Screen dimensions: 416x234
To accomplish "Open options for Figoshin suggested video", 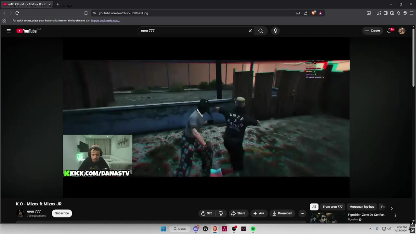I will (395, 215).
